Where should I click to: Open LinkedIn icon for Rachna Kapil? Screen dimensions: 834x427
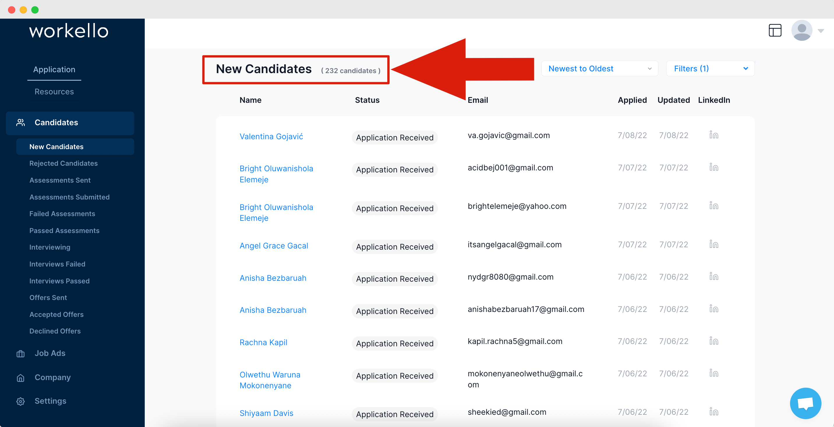(713, 341)
